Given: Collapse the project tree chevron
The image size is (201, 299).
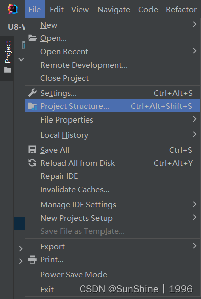Looking at the screenshot, I should tap(21, 59).
